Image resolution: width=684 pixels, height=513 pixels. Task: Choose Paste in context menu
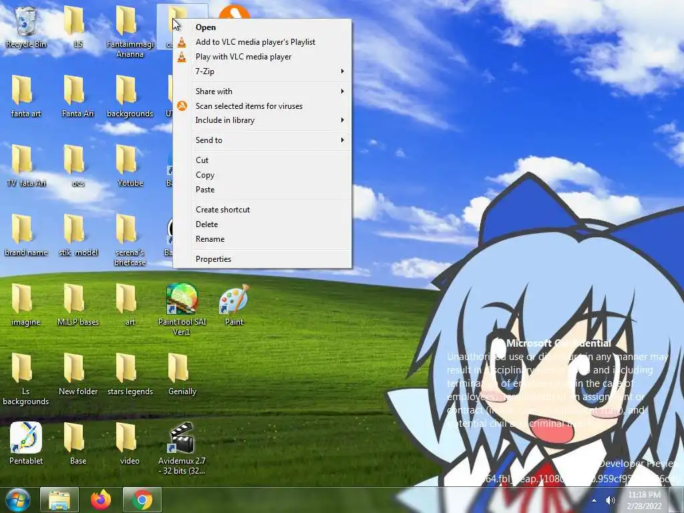pyautogui.click(x=262, y=190)
